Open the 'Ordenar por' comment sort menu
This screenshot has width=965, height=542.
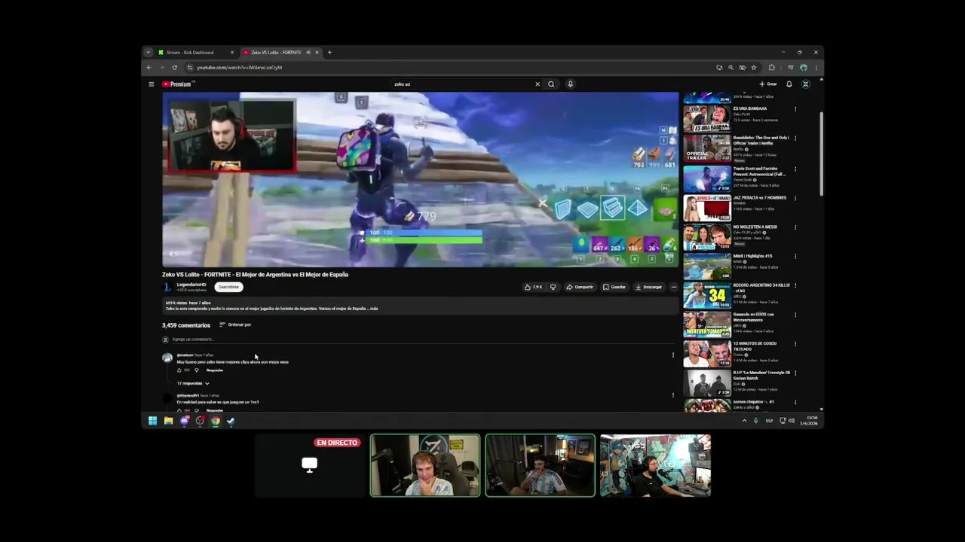coord(235,324)
